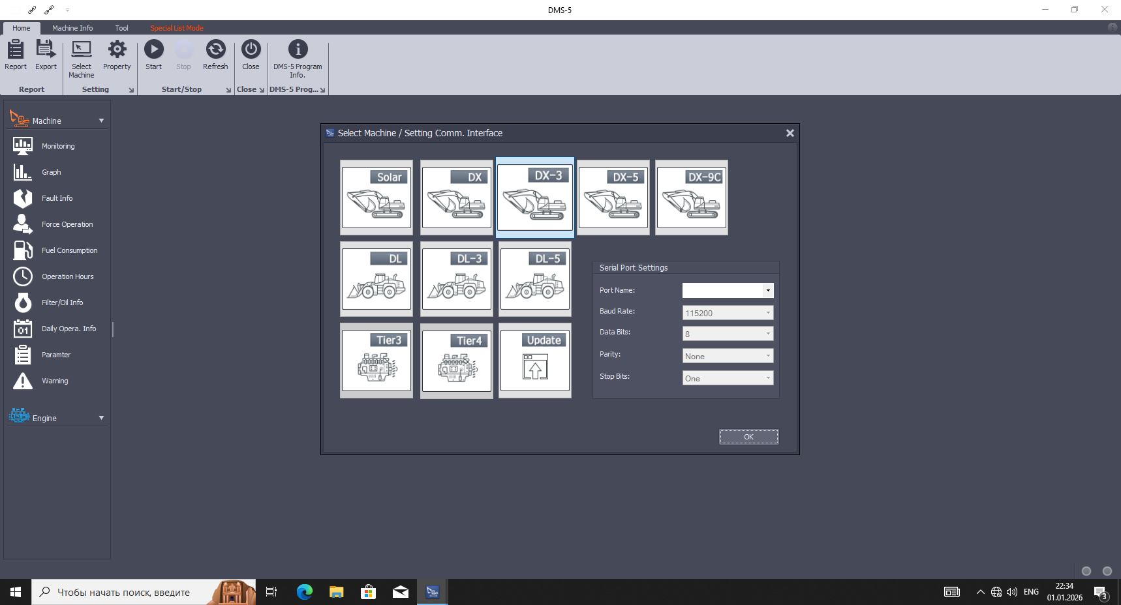Select the DL wheel loader tile

pyautogui.click(x=376, y=279)
